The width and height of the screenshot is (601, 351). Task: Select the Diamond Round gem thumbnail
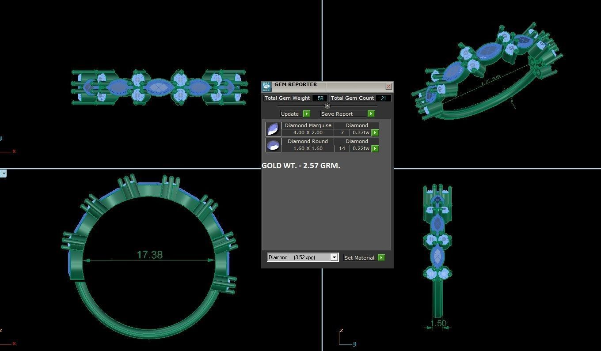pyautogui.click(x=274, y=145)
